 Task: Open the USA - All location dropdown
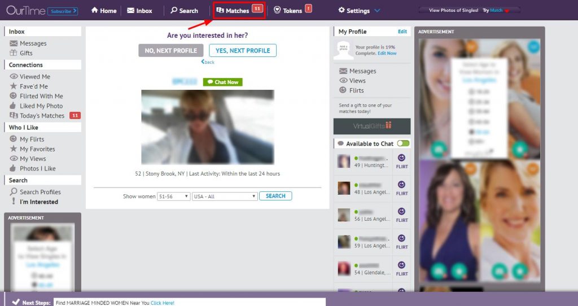click(x=225, y=196)
